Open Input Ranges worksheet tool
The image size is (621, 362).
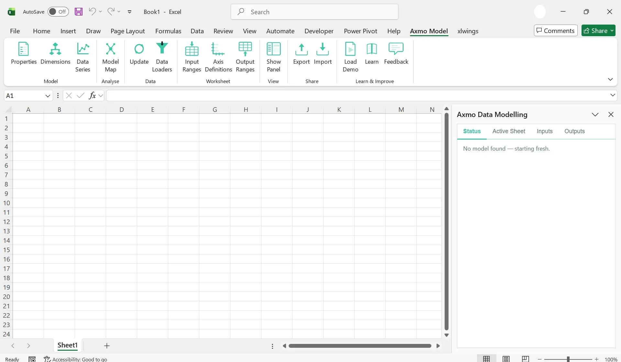click(192, 58)
